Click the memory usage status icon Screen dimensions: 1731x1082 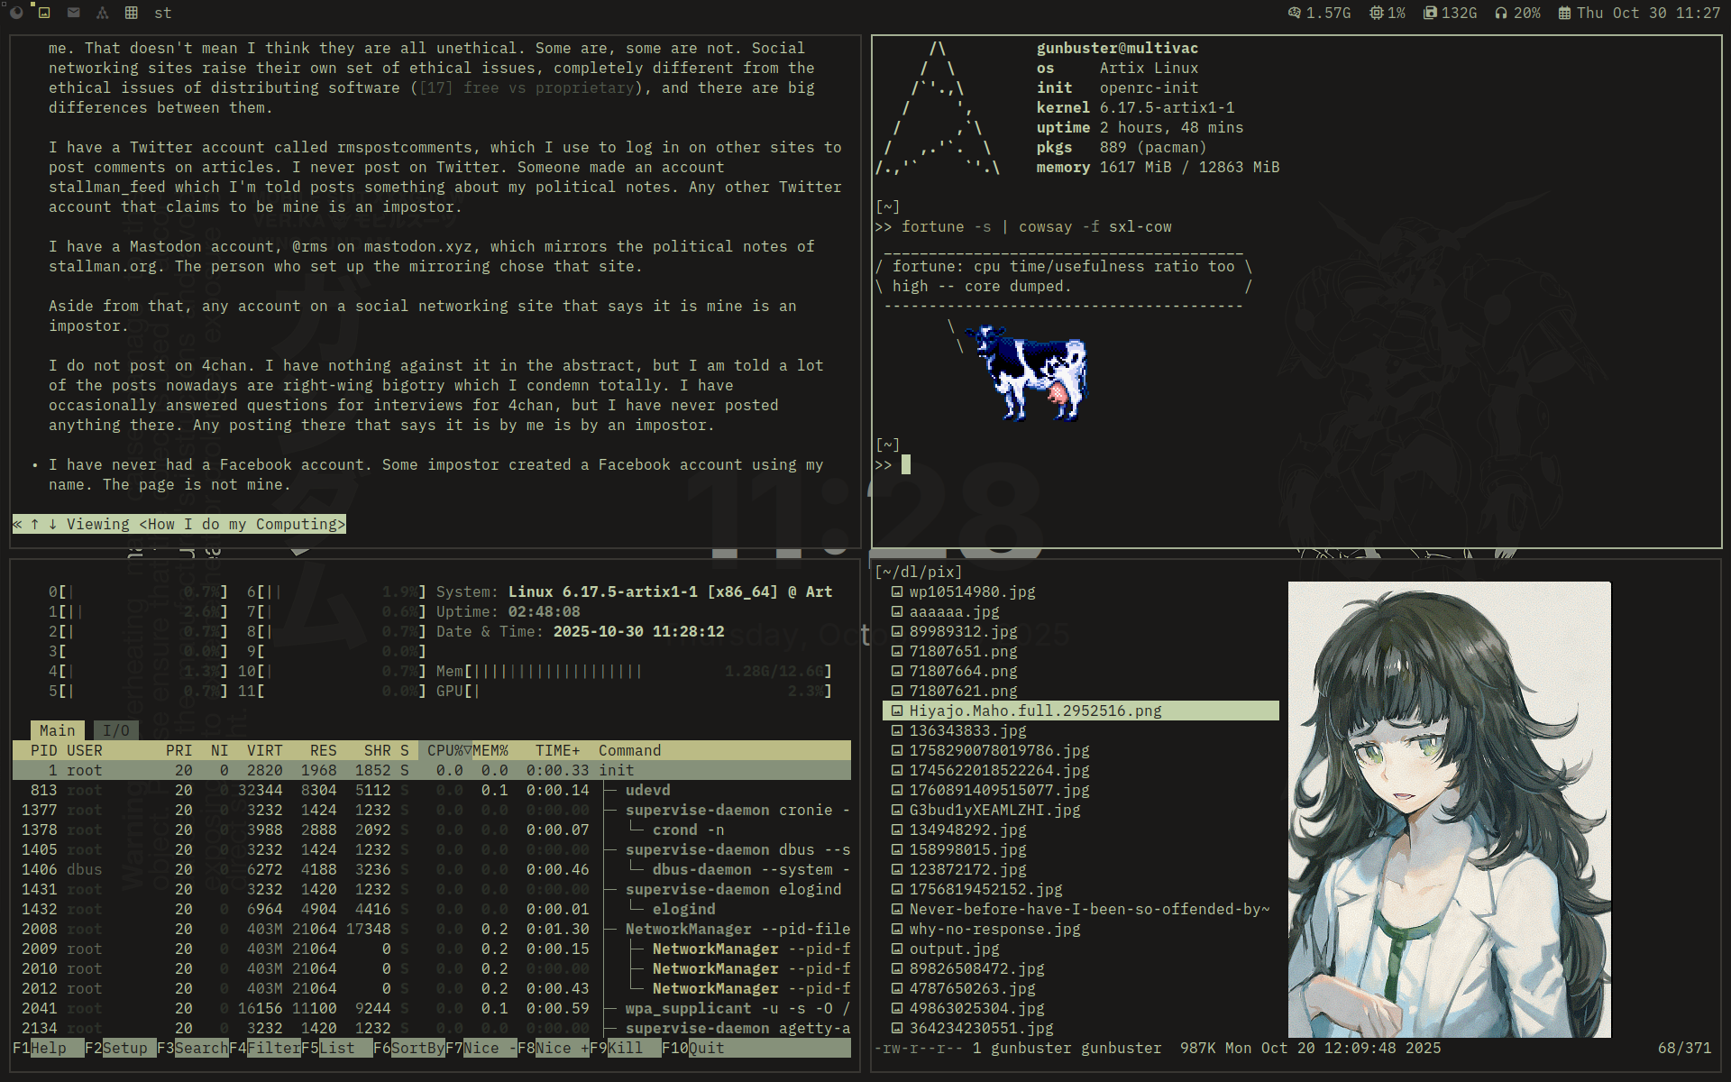[x=1295, y=13]
